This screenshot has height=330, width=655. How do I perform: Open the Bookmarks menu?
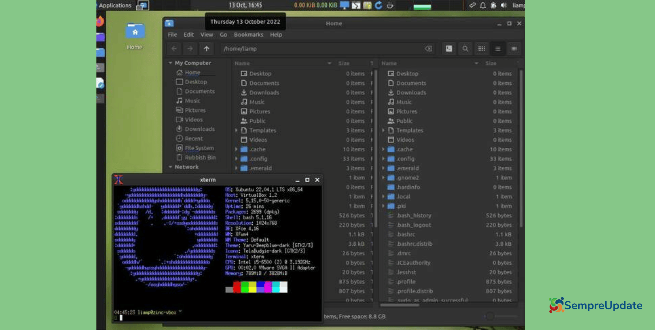248,35
